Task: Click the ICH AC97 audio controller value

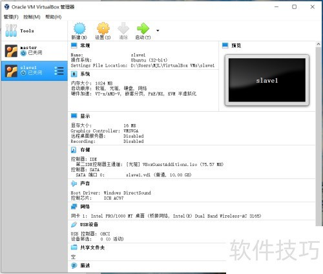Action: [114, 198]
